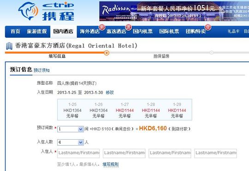The image size is (249, 171).
Task: Open the 填写规则 link
Action: coord(111,164)
